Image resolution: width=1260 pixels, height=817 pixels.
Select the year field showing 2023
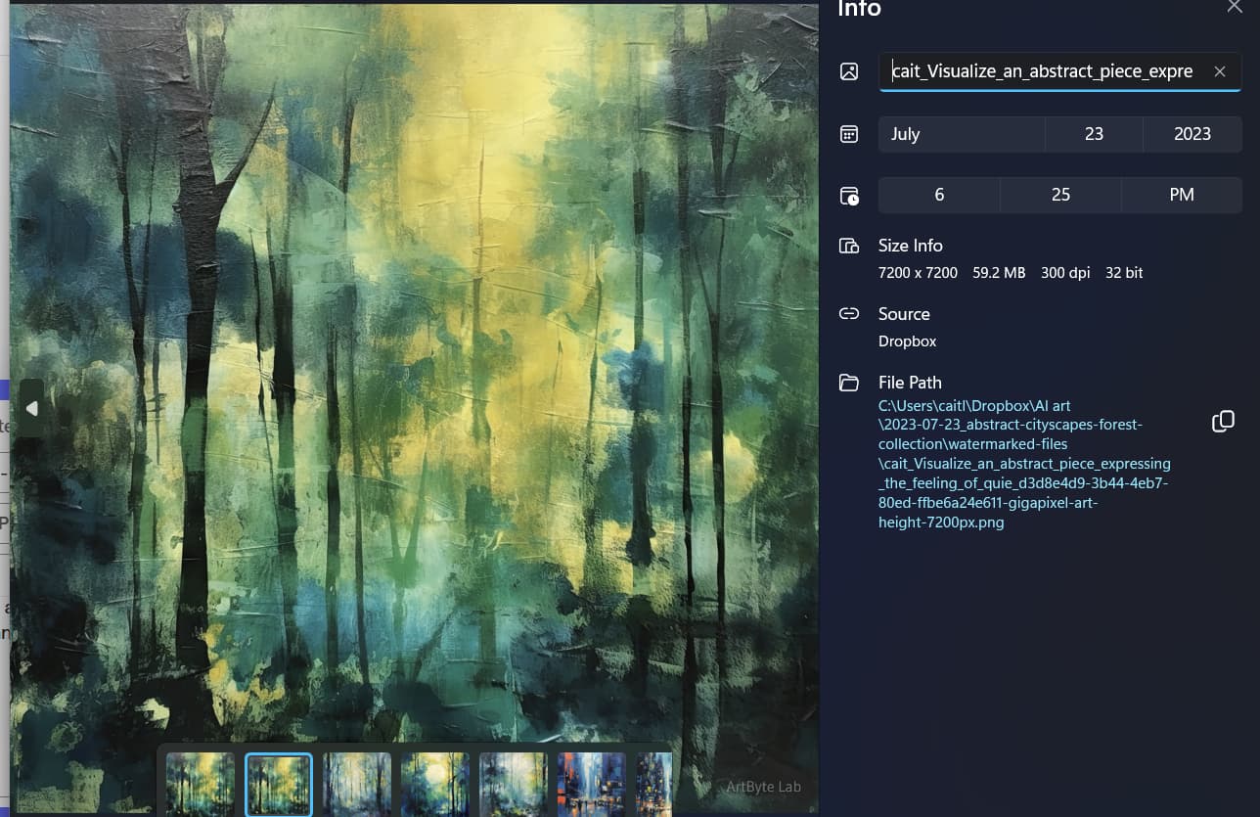(x=1192, y=134)
